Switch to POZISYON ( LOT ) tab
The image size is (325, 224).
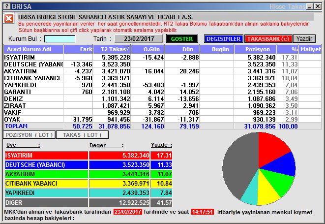(x=29, y=135)
